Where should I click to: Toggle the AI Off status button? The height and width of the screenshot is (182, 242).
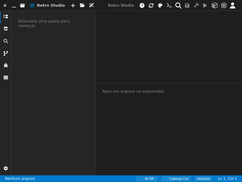coord(147,179)
